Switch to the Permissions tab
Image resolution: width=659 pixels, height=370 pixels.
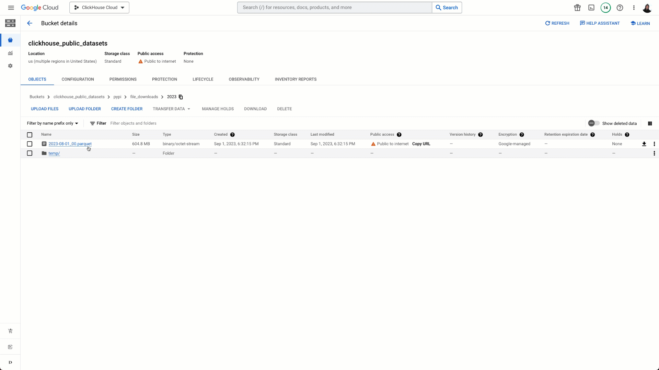tap(123, 79)
